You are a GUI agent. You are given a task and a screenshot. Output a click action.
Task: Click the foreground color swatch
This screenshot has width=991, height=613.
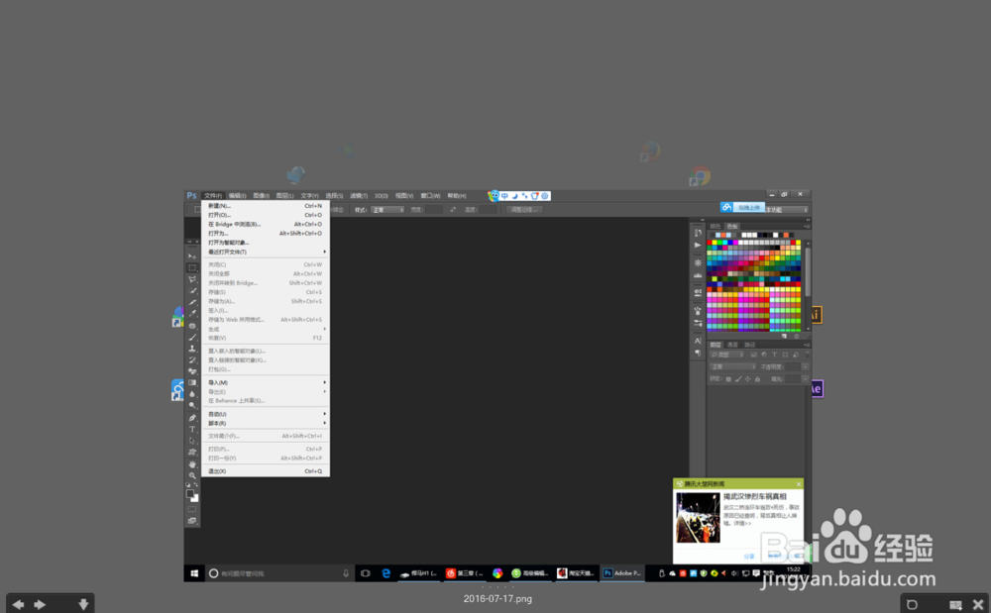point(190,494)
